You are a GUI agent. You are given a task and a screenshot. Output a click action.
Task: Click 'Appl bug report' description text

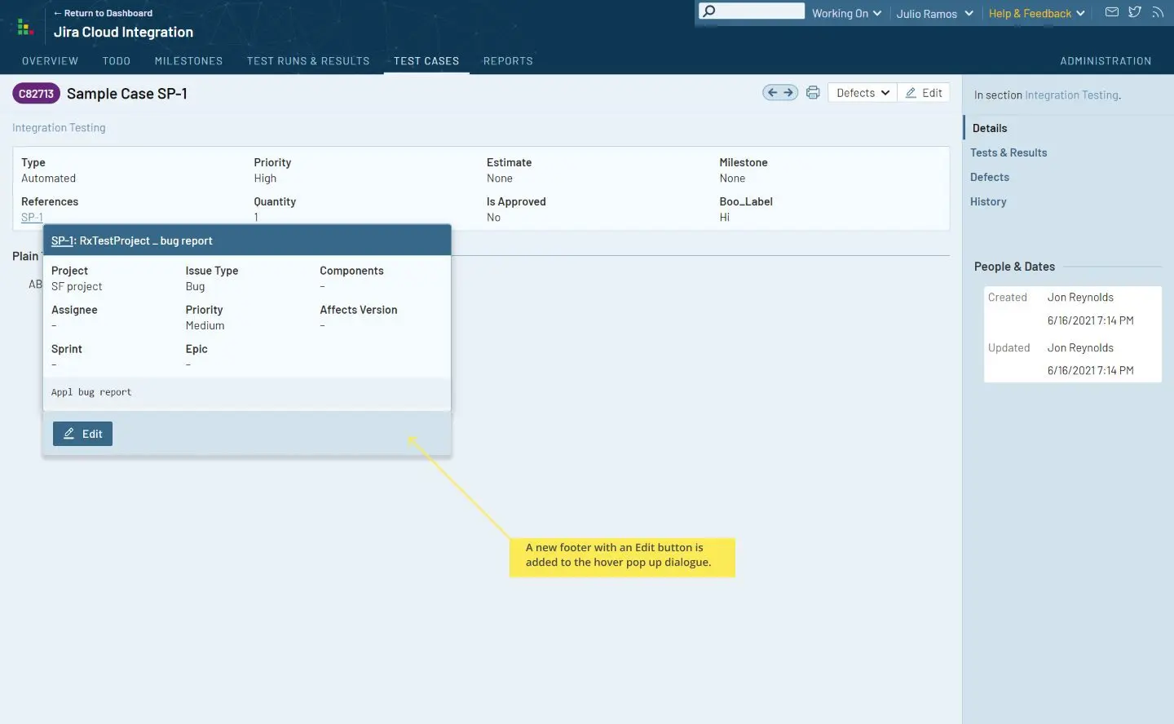coord(91,392)
